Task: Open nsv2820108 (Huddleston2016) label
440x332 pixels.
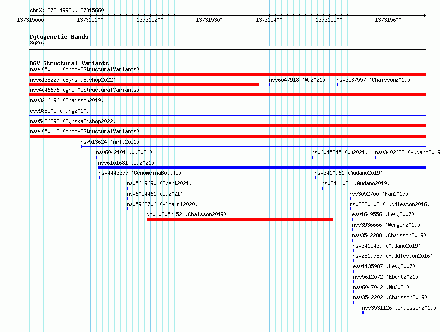Action: 390,204
